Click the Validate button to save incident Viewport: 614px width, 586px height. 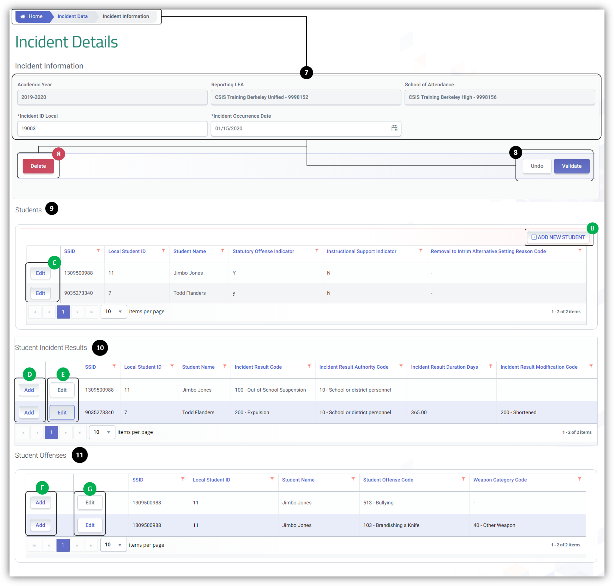point(572,166)
